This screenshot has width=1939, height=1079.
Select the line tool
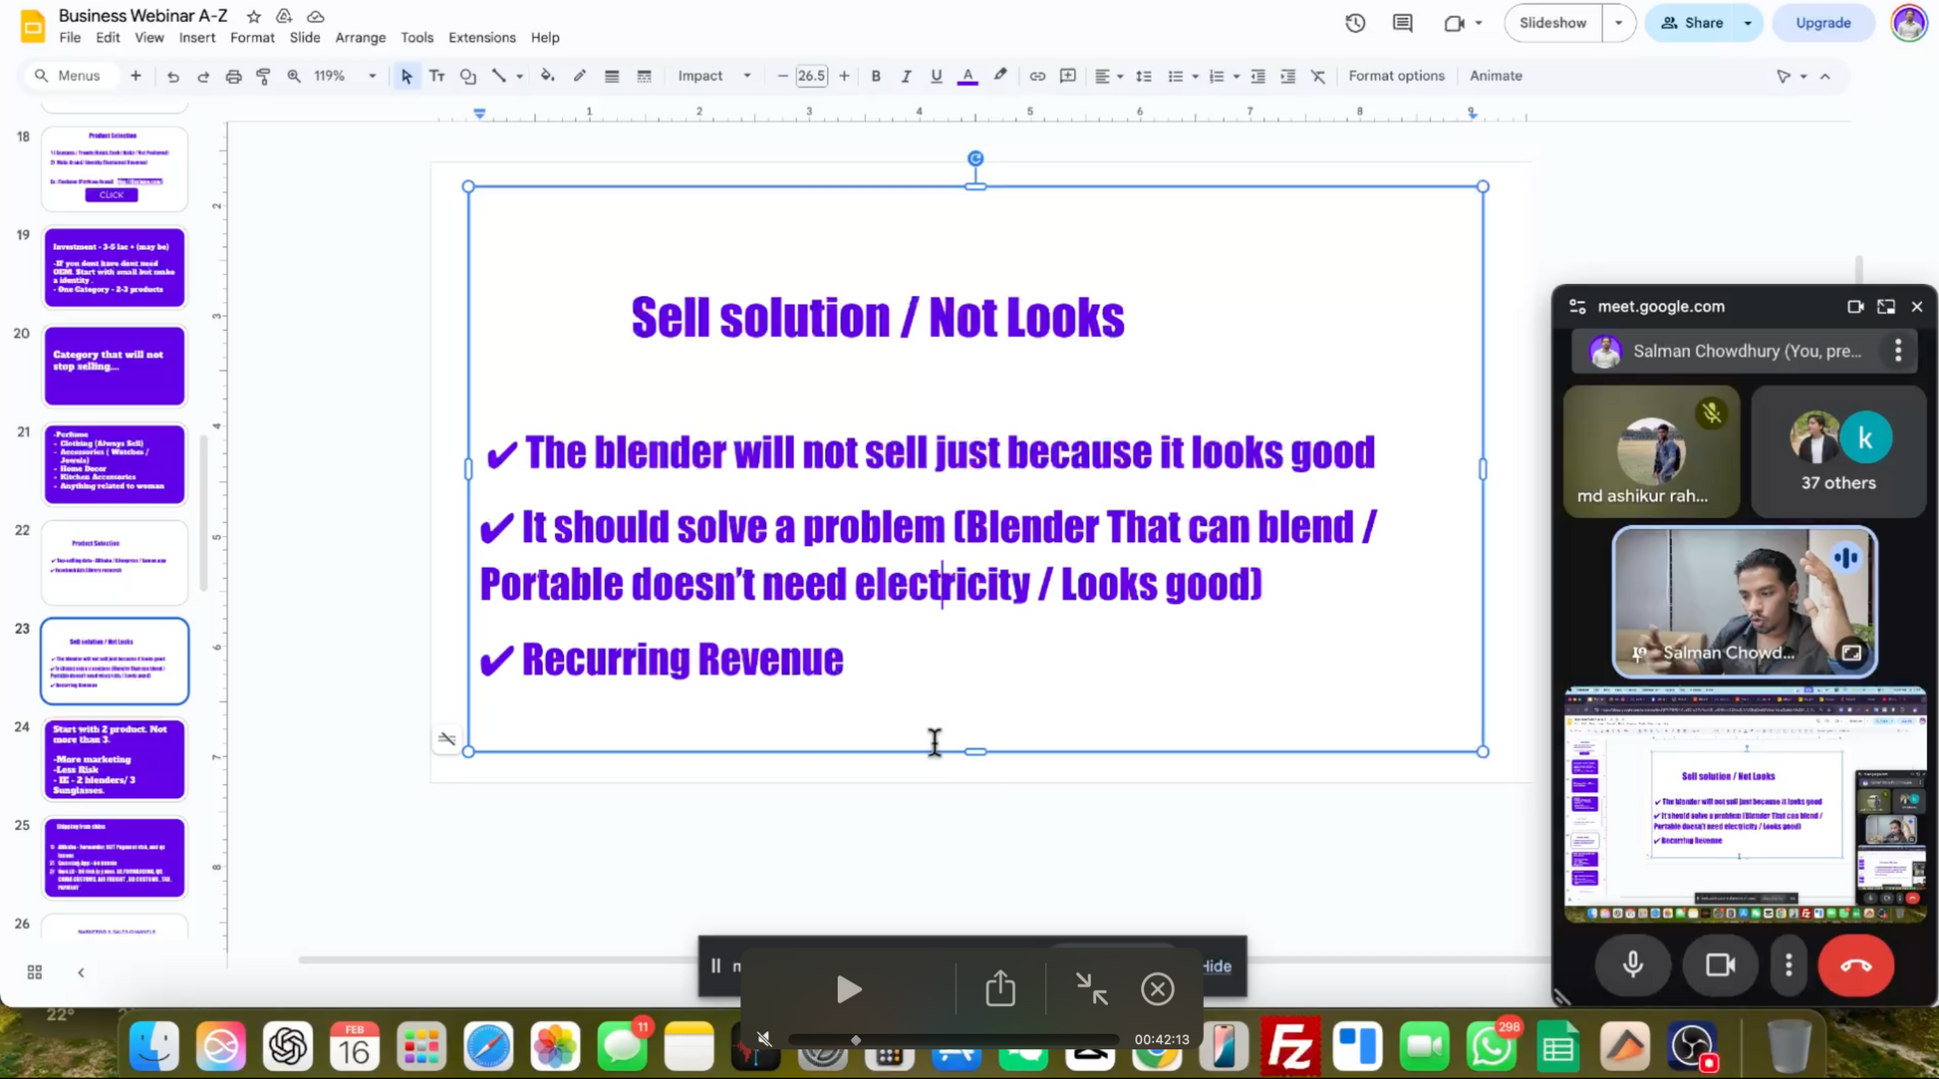[499, 76]
